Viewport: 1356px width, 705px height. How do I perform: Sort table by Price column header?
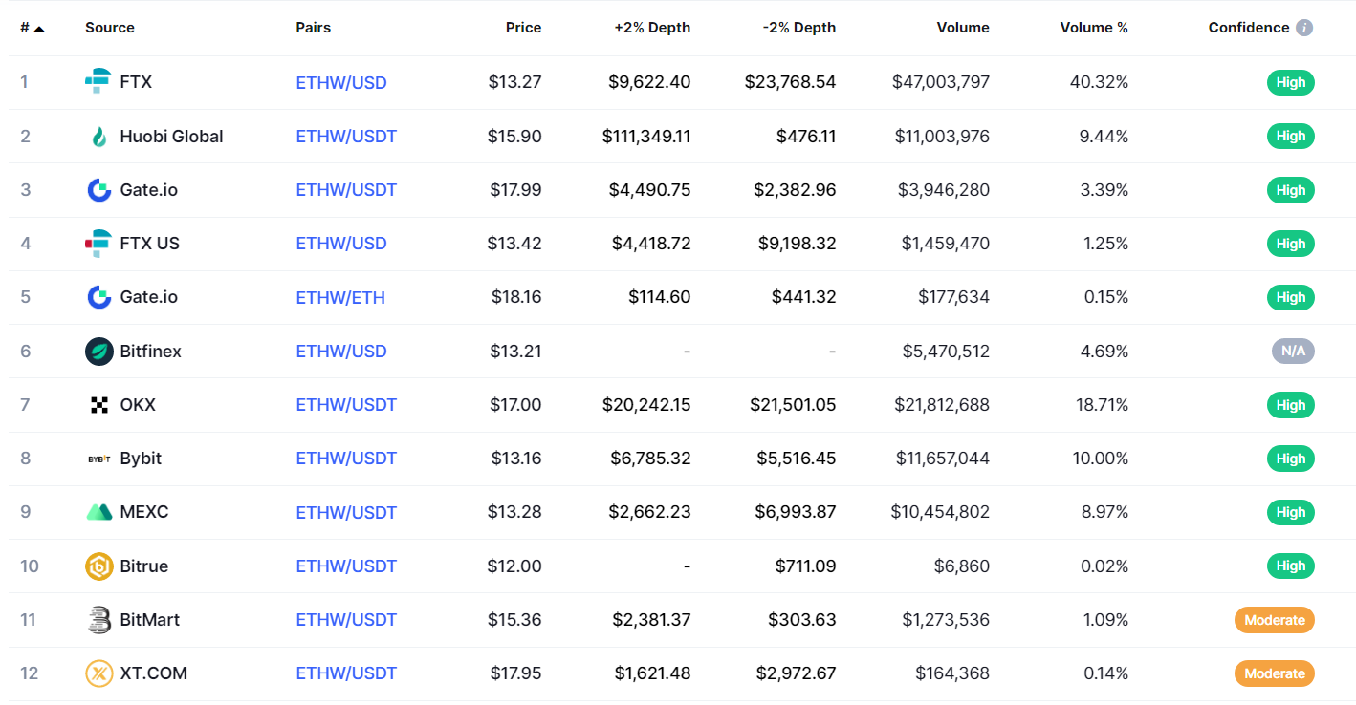[x=523, y=28]
